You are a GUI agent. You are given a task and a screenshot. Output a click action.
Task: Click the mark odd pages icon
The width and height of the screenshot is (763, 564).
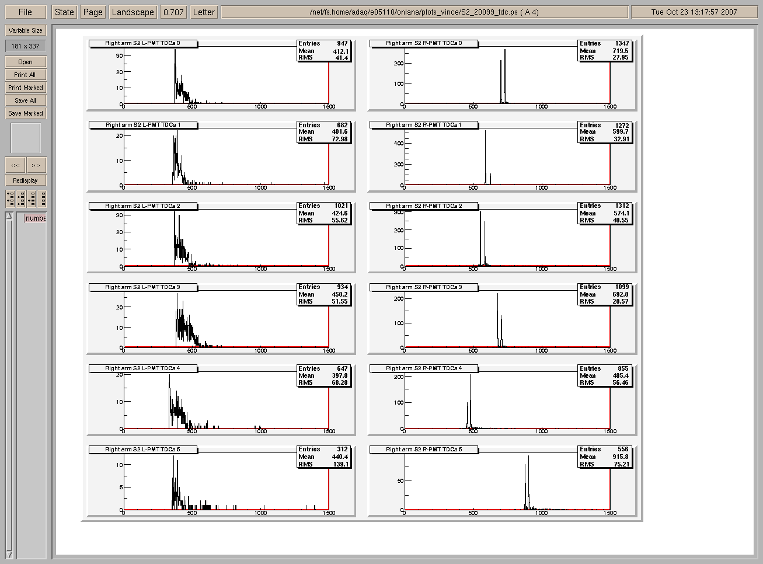coord(10,199)
